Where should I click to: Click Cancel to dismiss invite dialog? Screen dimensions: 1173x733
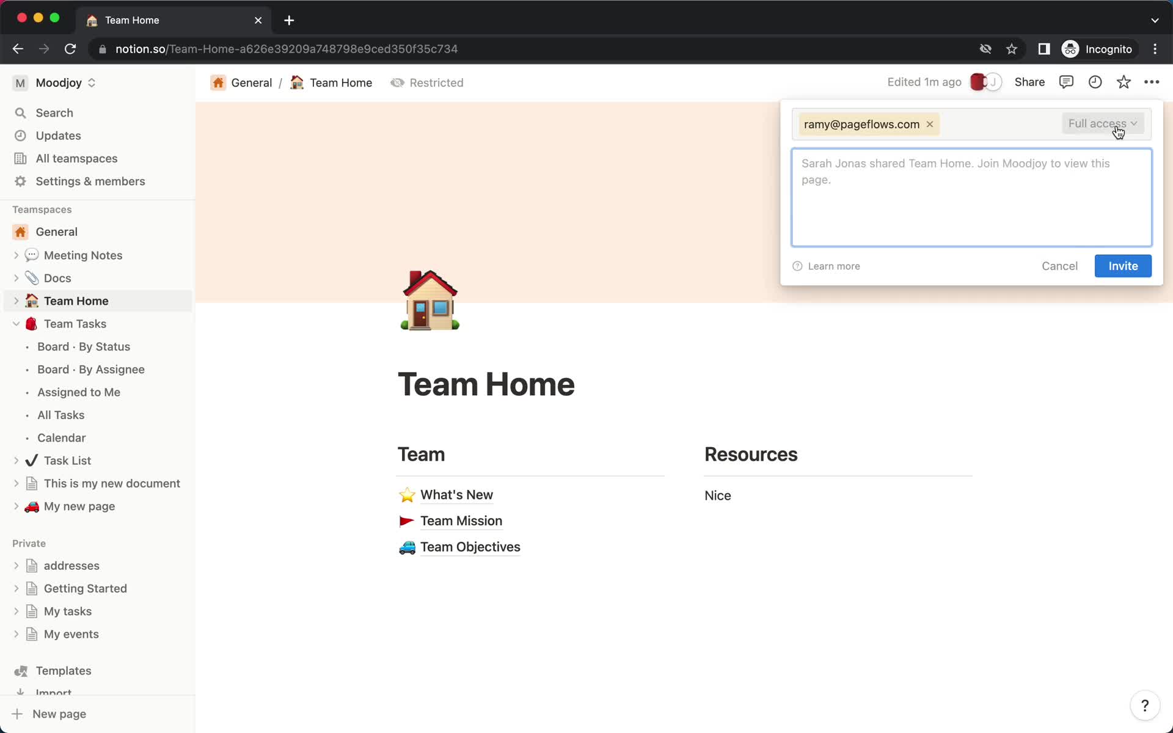(1059, 266)
